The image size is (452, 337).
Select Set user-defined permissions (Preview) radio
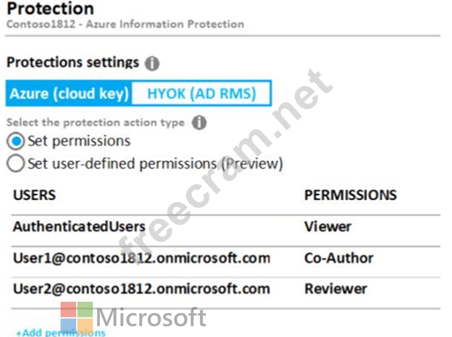[x=17, y=163]
